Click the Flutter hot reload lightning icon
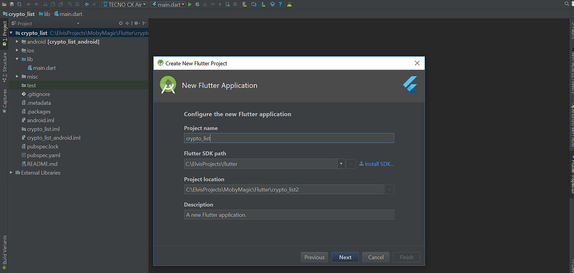The image size is (574, 273). coord(220,4)
